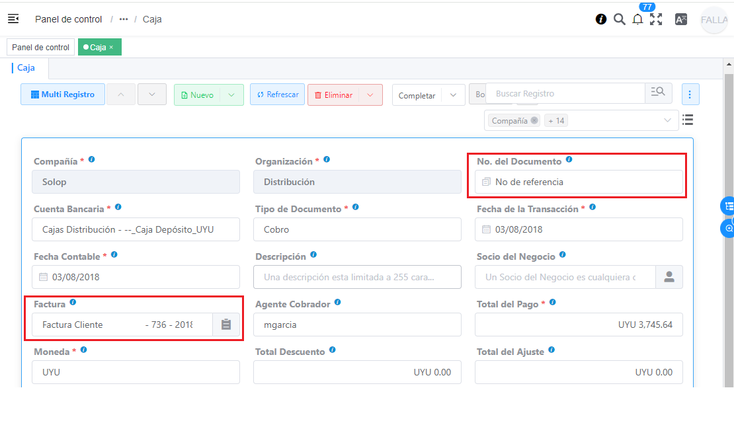The height and width of the screenshot is (427, 734).
Task: Click Total del Pago amount field
Action: (x=579, y=325)
